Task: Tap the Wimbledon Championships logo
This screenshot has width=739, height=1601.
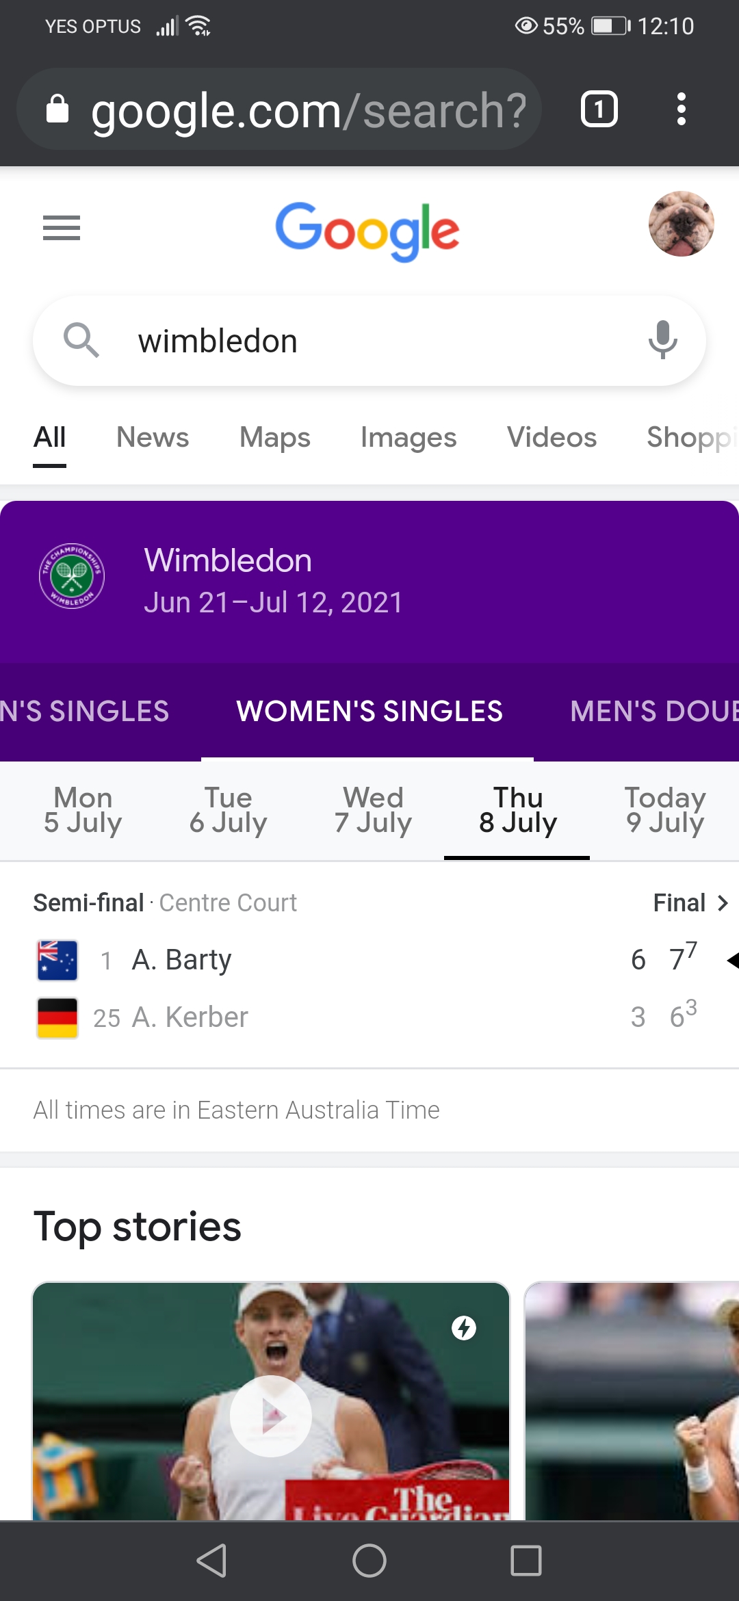Action: point(72,577)
